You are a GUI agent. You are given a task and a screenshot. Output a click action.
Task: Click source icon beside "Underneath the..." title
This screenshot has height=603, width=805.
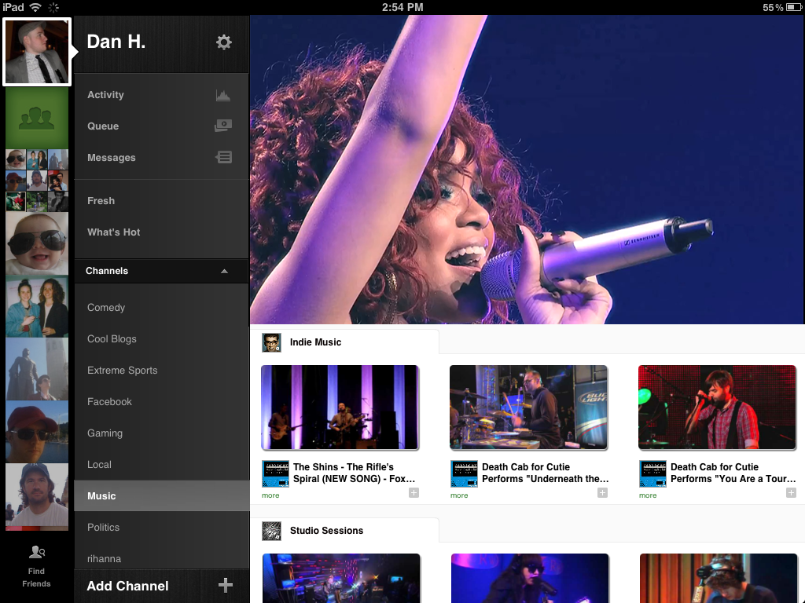pos(464,473)
